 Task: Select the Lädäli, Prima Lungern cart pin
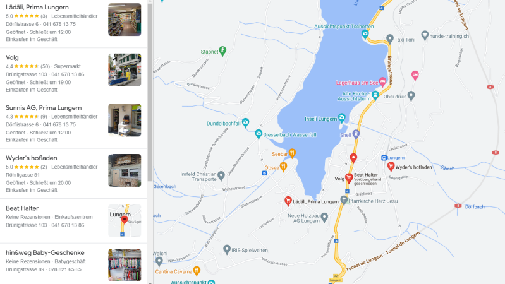tap(288, 201)
